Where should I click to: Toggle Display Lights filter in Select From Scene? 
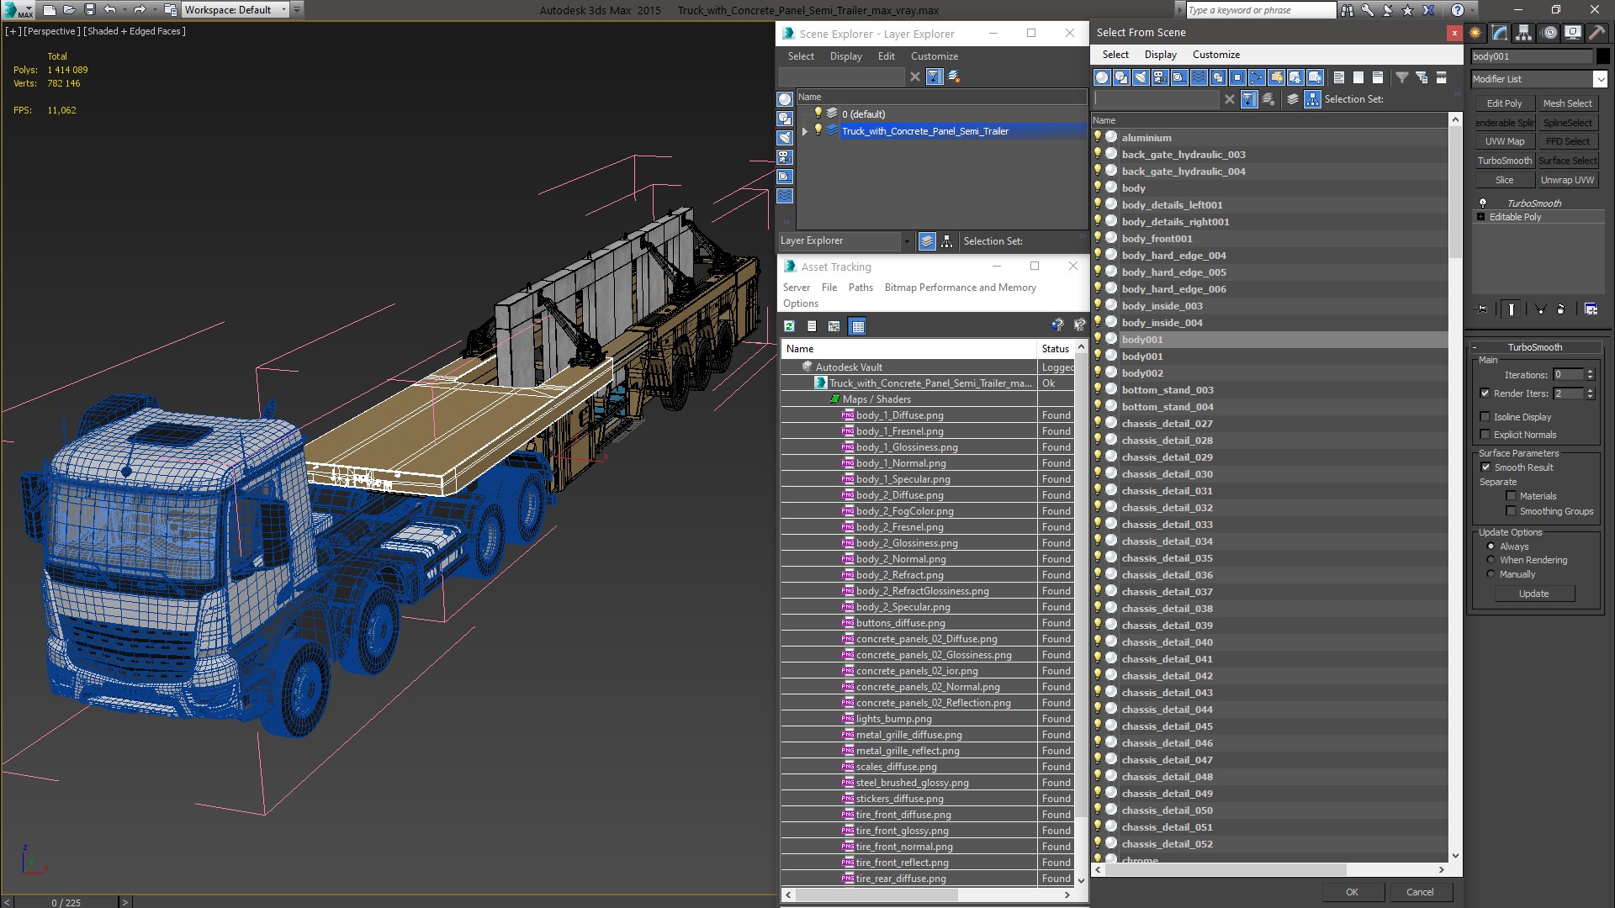click(1141, 77)
